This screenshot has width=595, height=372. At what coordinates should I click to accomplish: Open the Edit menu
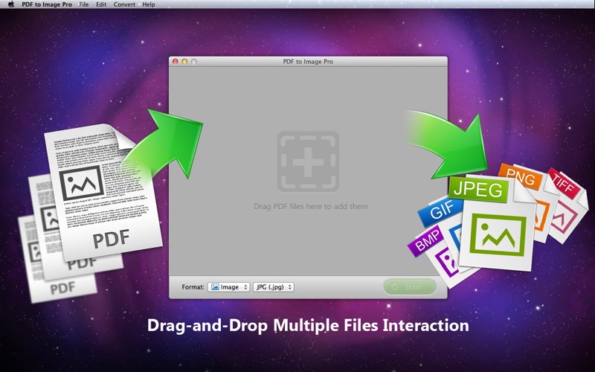coord(101,4)
